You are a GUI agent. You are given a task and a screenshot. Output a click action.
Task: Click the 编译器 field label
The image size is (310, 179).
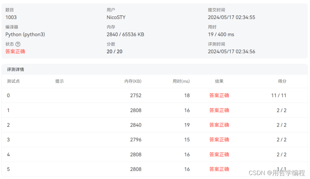[x=12, y=27]
